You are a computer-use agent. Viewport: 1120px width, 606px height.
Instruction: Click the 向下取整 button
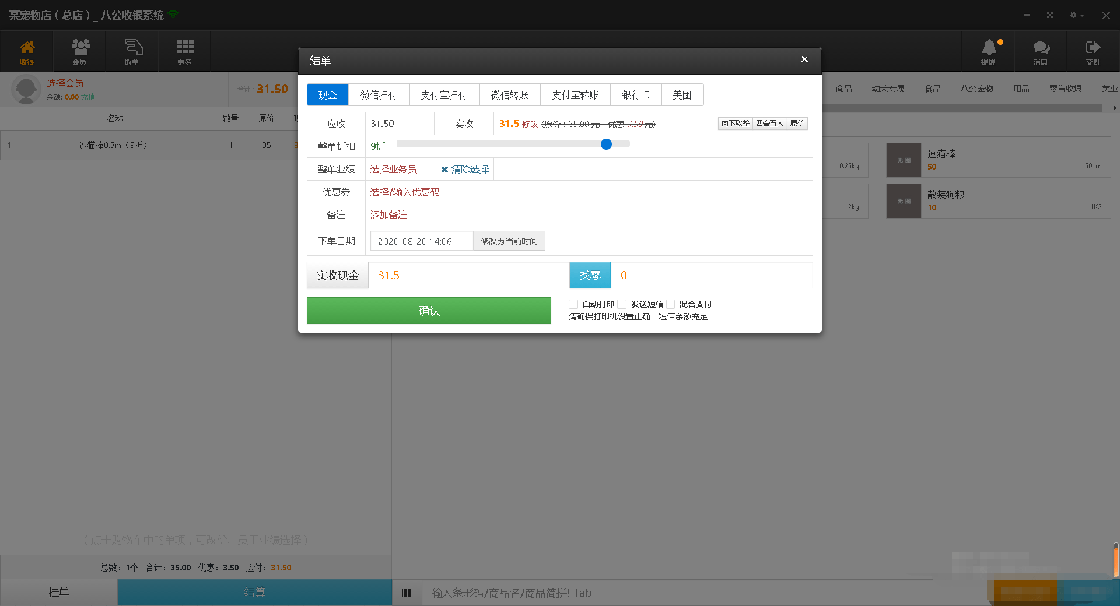[735, 124]
